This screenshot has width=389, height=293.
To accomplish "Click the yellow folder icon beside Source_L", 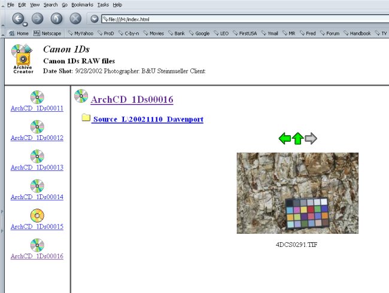I will click(86, 117).
